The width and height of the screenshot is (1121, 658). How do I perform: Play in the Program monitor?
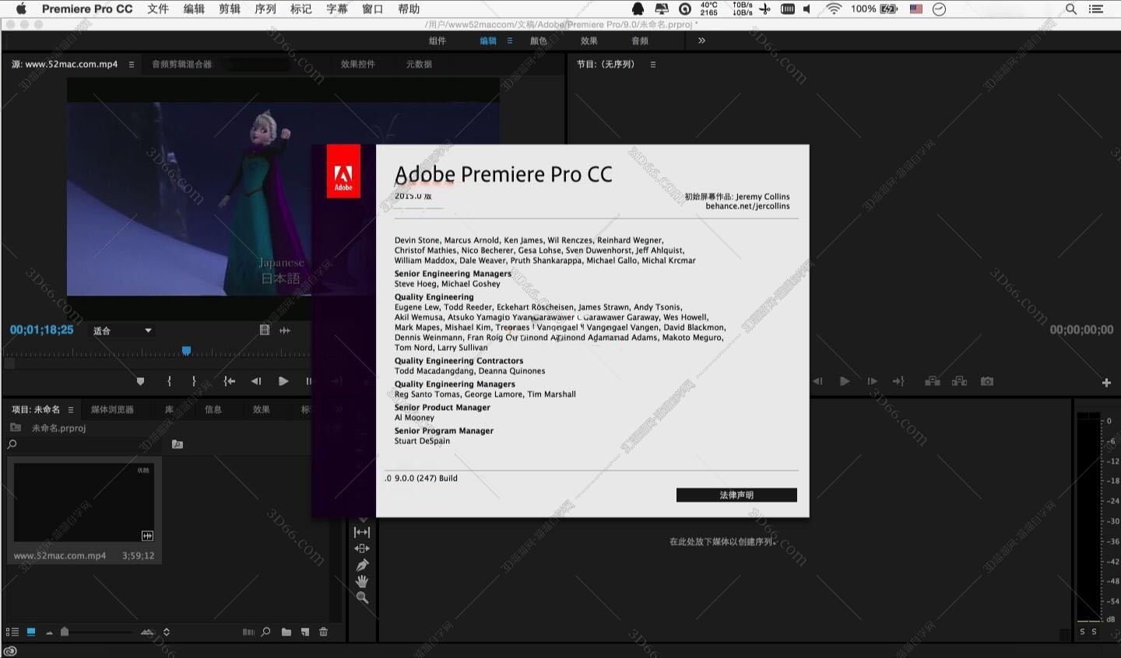click(x=845, y=381)
